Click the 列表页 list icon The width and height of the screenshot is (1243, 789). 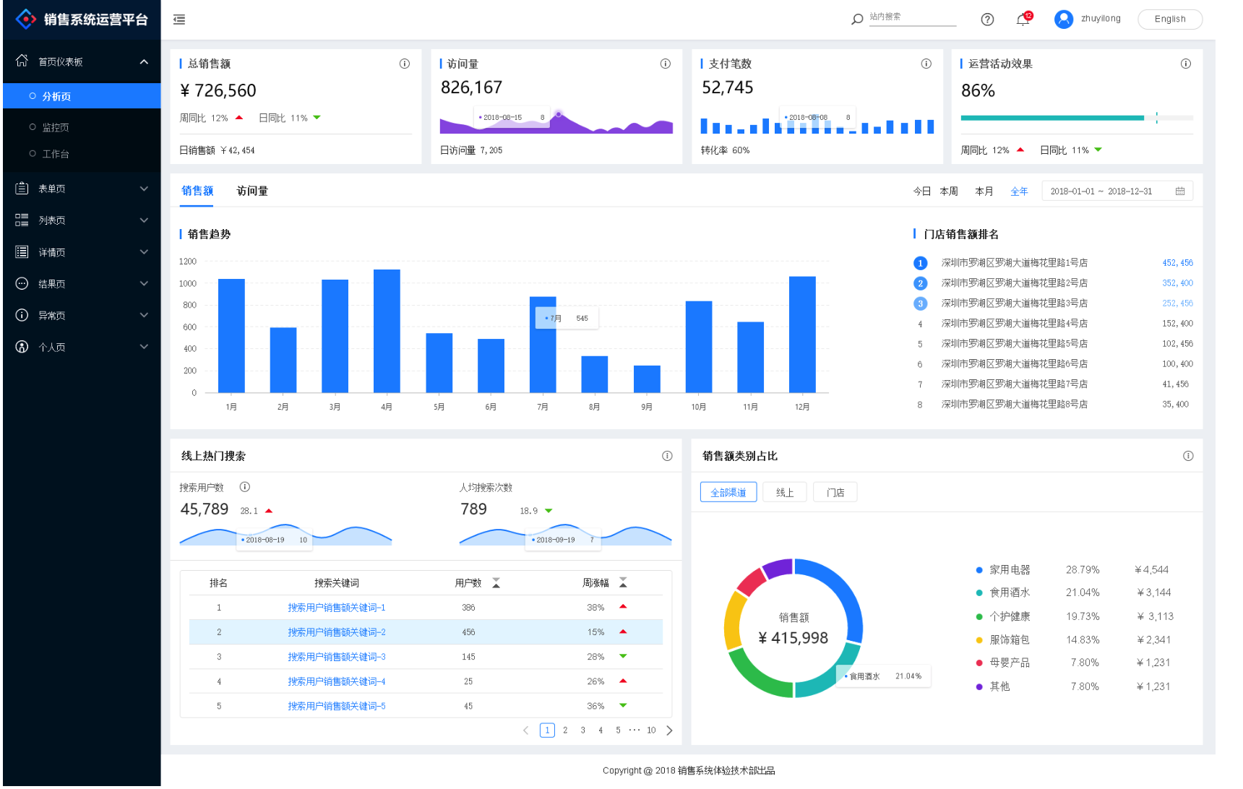[x=22, y=220]
